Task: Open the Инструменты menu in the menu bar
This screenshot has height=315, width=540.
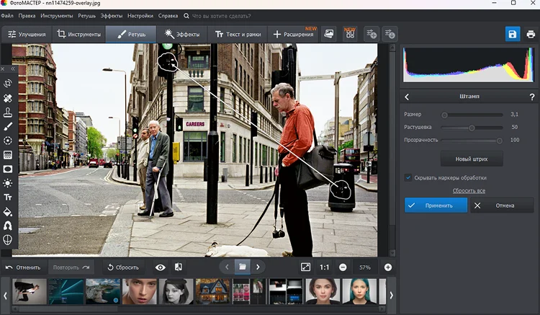Action: pyautogui.click(x=56, y=16)
